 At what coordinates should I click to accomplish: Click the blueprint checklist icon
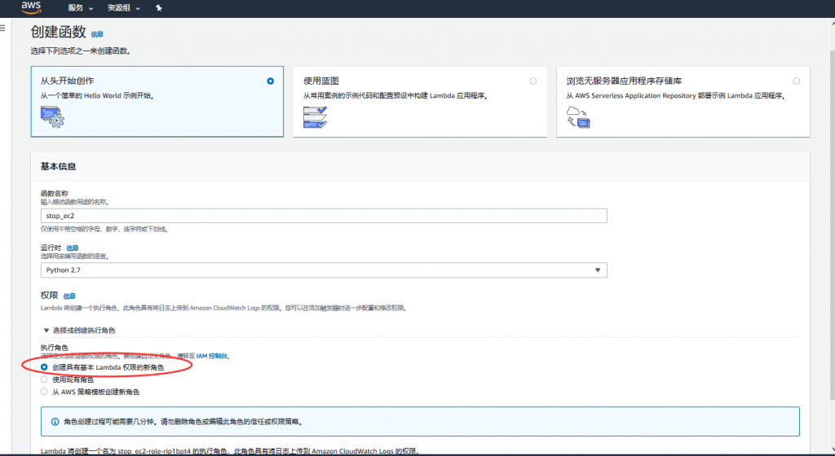point(315,117)
